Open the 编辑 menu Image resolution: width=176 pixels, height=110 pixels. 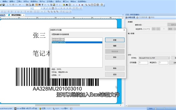(x=5, y=1)
